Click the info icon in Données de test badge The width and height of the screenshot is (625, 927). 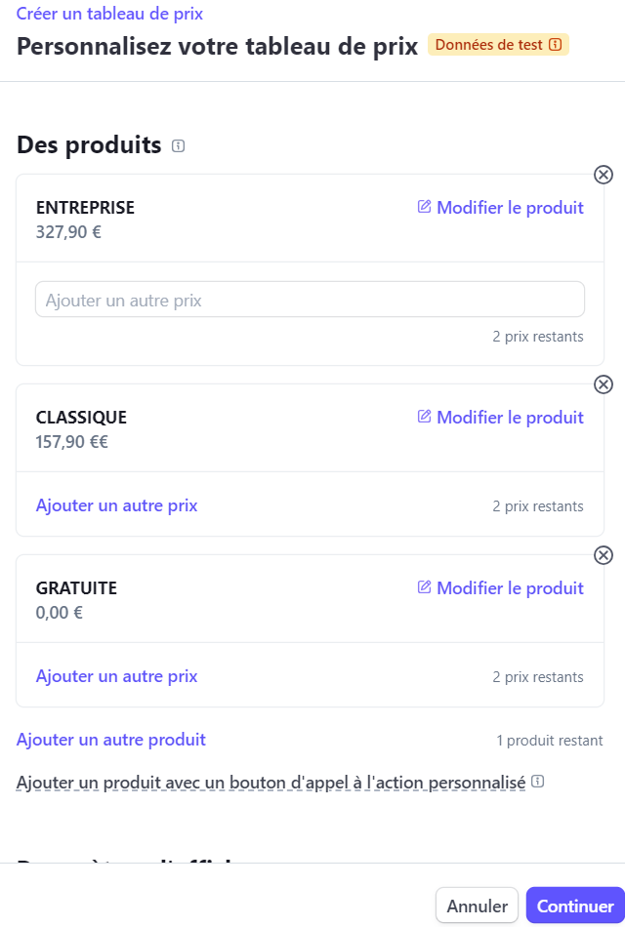555,45
